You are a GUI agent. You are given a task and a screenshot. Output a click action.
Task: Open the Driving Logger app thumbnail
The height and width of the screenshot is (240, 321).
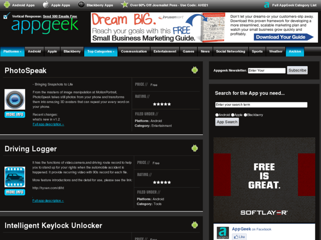click(x=15, y=177)
